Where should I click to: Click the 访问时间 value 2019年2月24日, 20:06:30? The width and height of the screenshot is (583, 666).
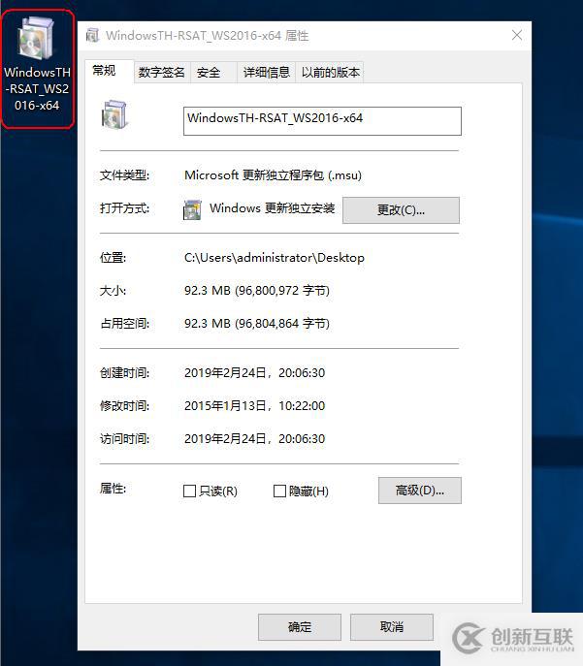tap(254, 438)
